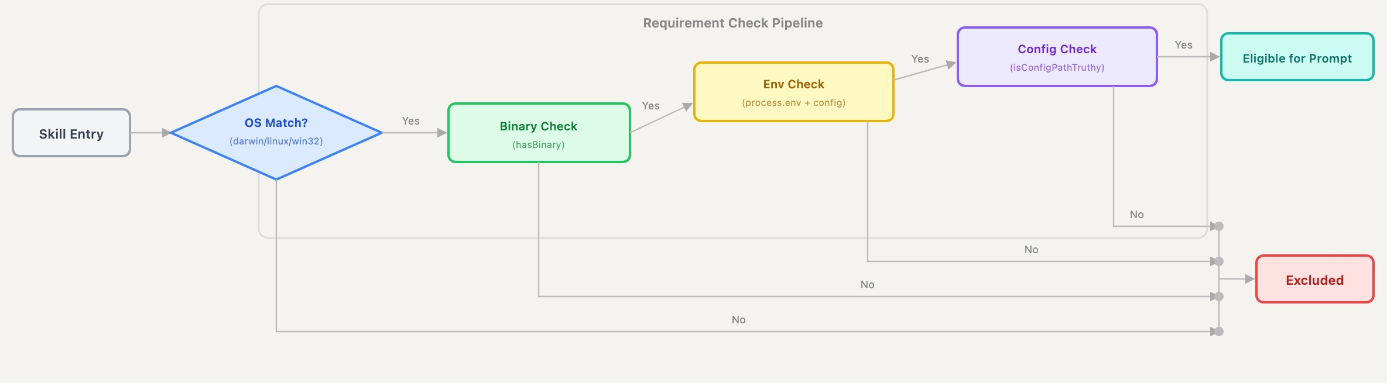Select Yes label between Env and Config Check
This screenshot has width=1387, height=383.
(x=920, y=59)
